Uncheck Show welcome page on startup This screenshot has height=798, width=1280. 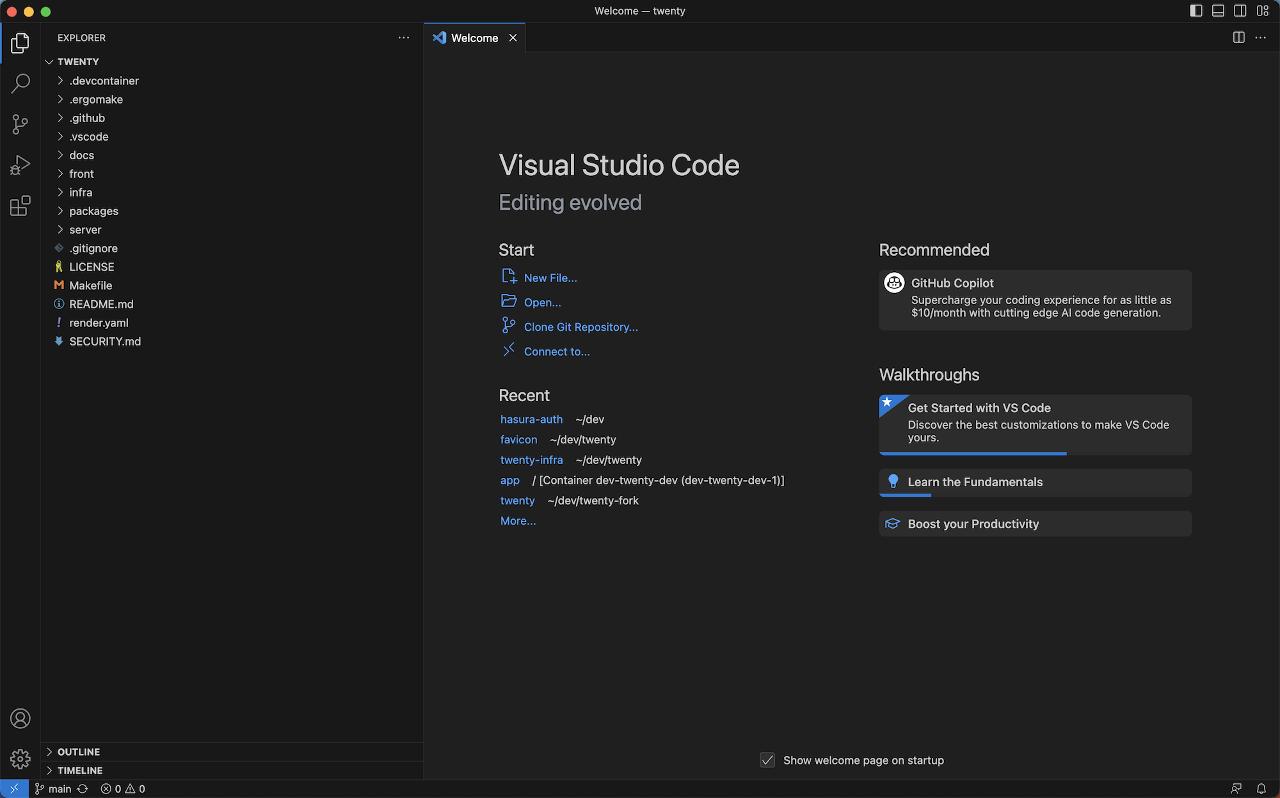767,760
